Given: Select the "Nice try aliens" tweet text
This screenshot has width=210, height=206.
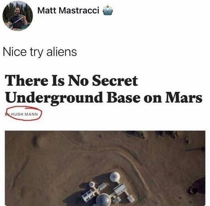Looking at the screenshot, I should 40,52.
